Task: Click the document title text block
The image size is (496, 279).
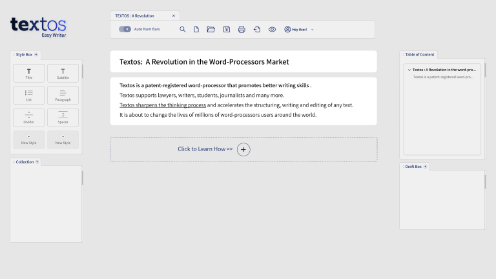Action: [243, 62]
